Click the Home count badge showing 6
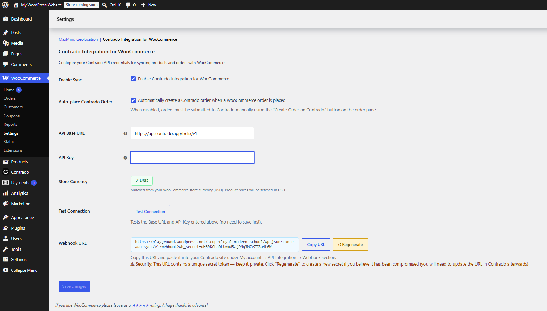The image size is (547, 311). tap(19, 90)
